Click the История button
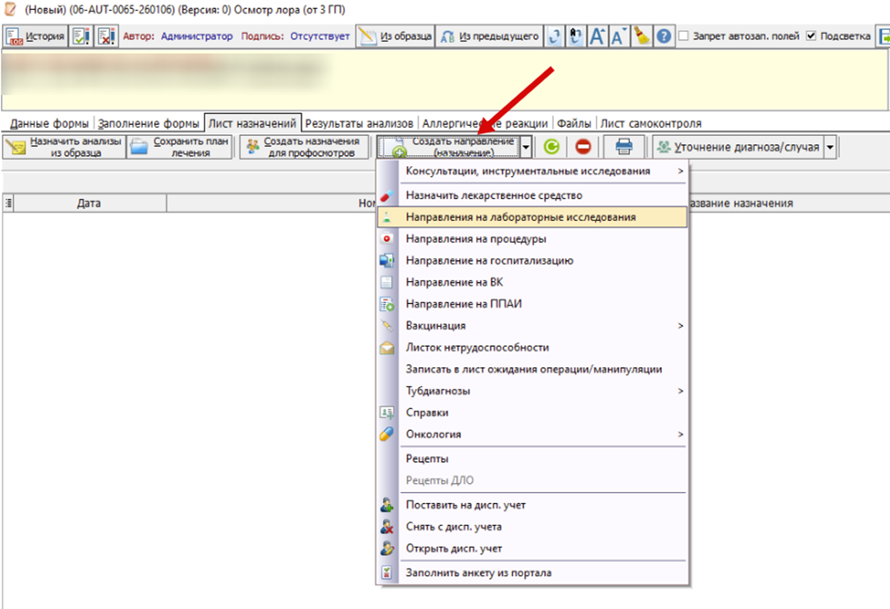Image resolution: width=890 pixels, height=609 pixels. (36, 37)
